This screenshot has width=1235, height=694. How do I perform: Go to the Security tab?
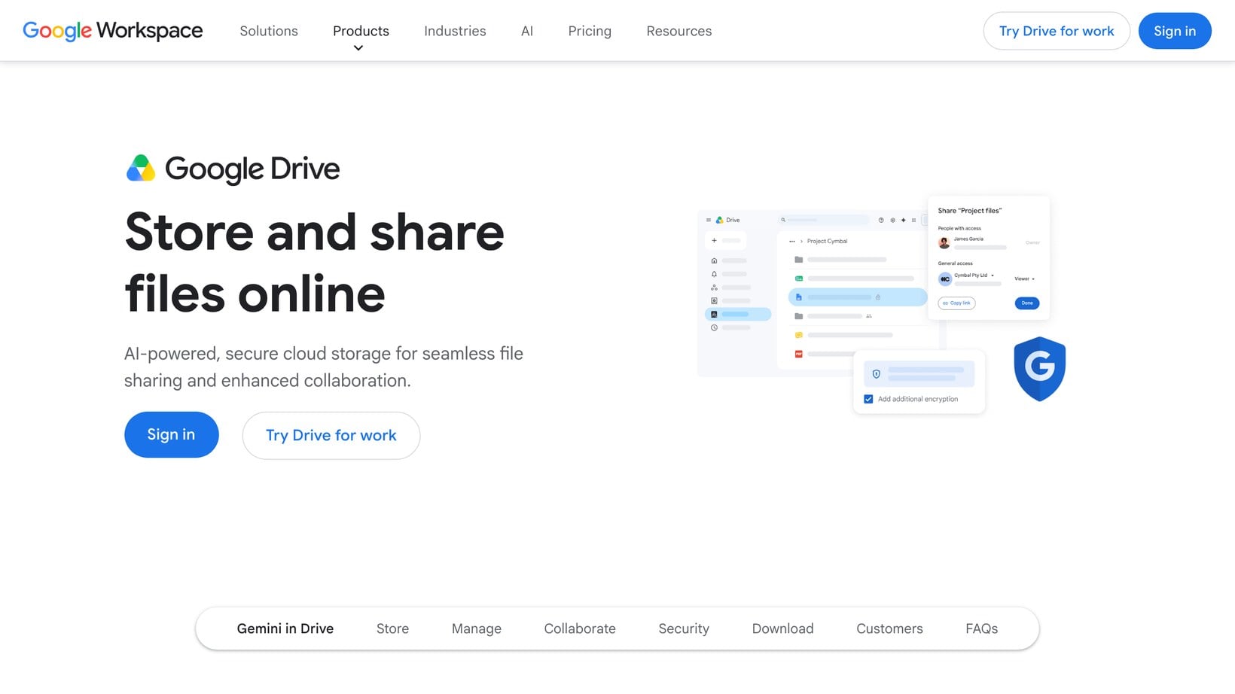684,629
